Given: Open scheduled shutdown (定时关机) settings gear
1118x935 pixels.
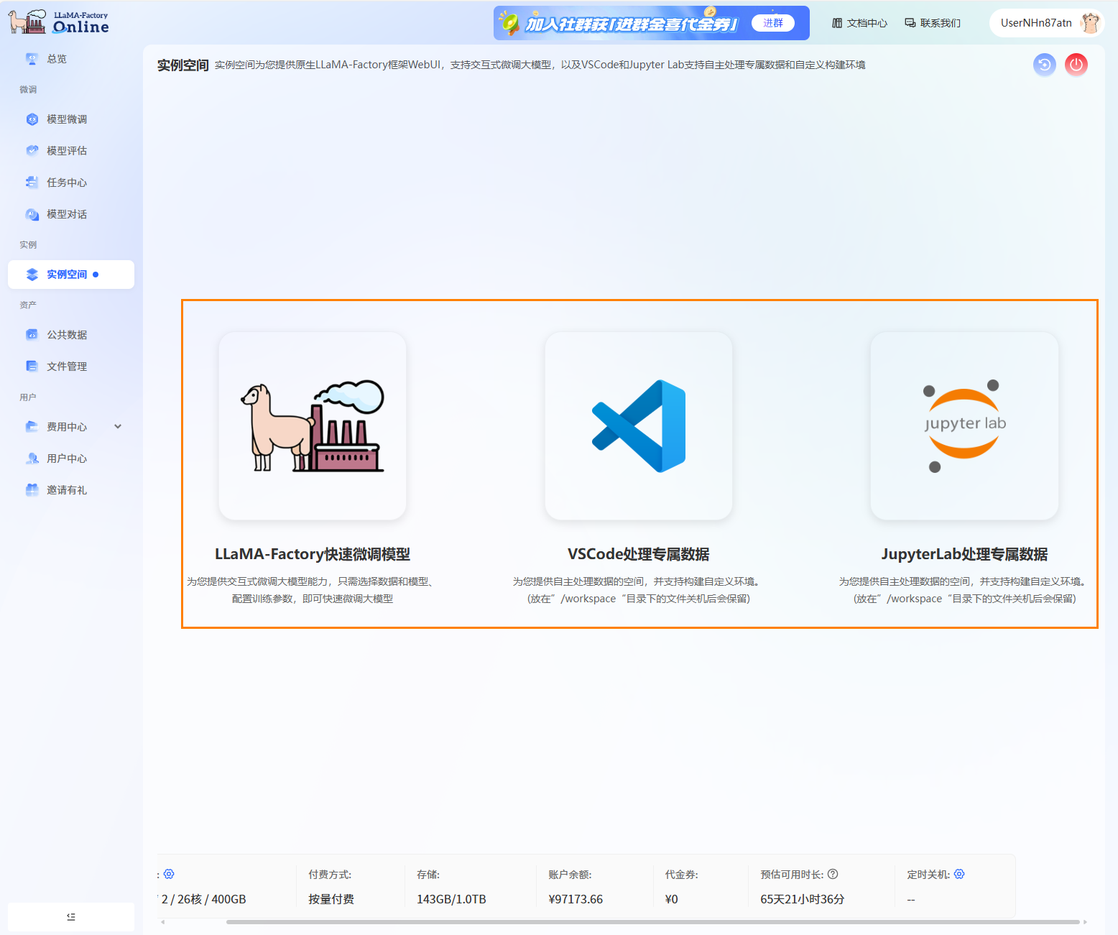Looking at the screenshot, I should click(x=959, y=874).
